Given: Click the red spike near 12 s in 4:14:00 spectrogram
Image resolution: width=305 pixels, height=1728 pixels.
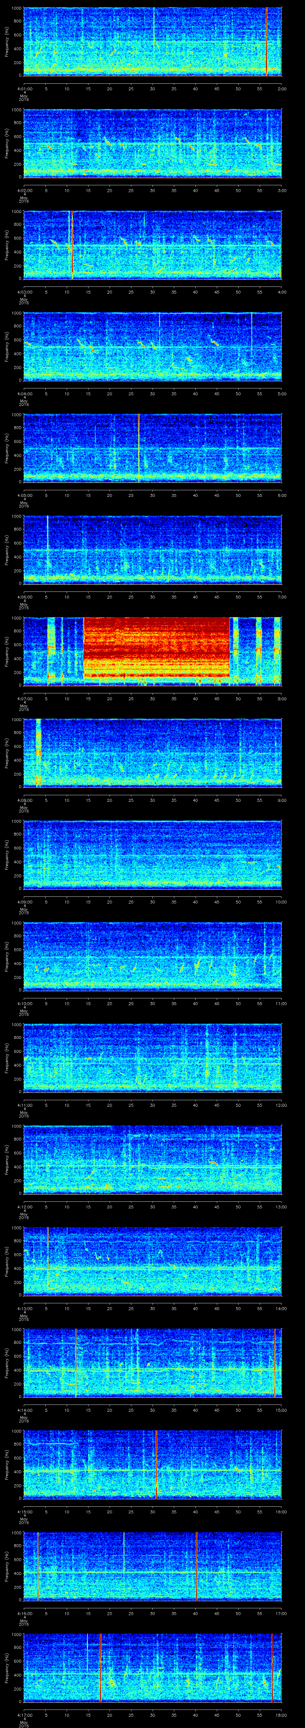Looking at the screenshot, I should pyautogui.click(x=76, y=1363).
